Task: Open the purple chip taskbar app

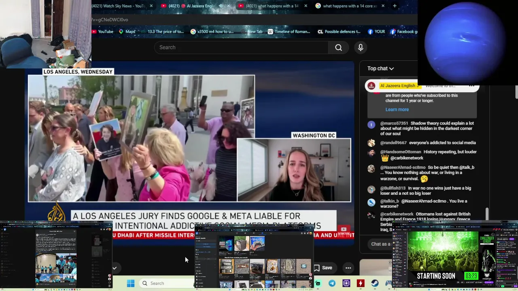Action: coord(346,283)
